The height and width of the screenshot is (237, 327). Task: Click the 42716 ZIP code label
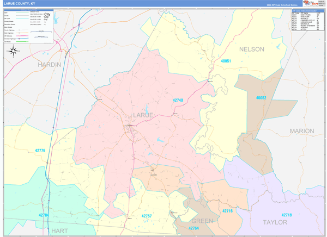click(227, 211)
